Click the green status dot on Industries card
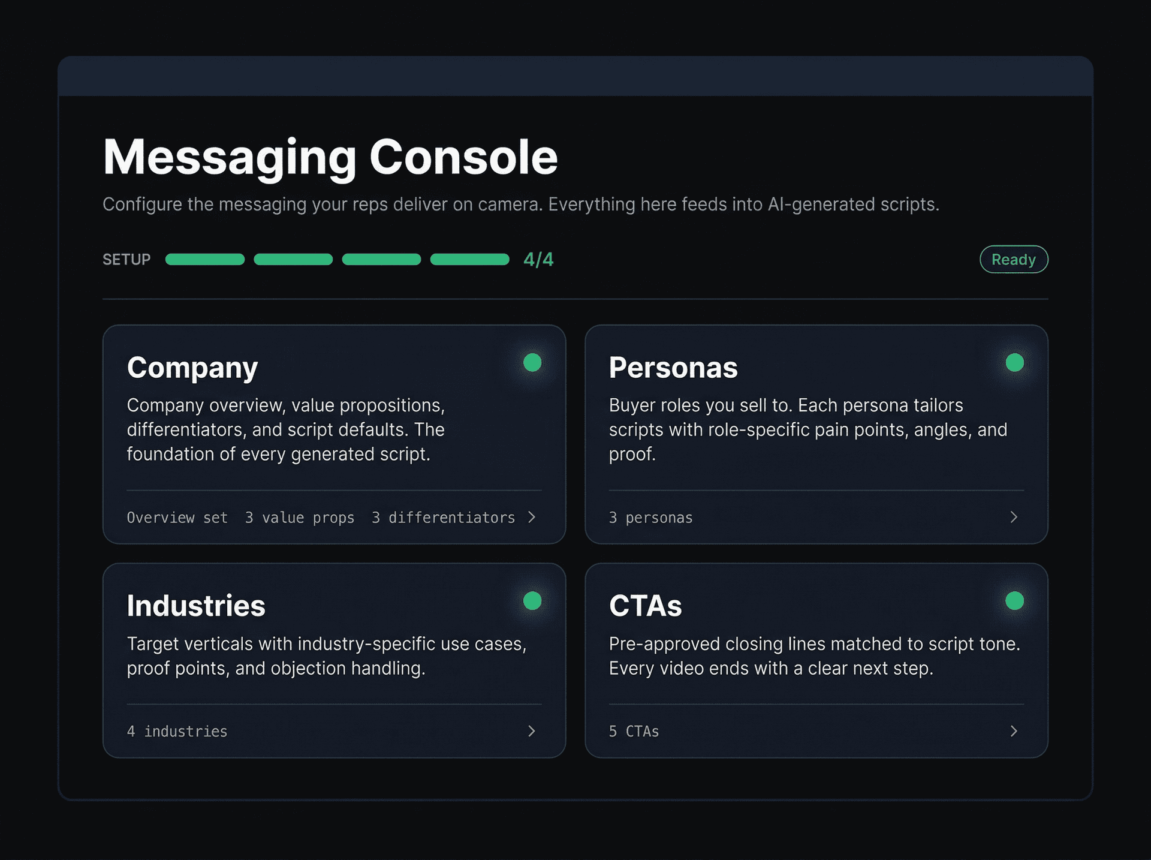Screen dimensions: 1151x860 pyautogui.click(x=532, y=600)
